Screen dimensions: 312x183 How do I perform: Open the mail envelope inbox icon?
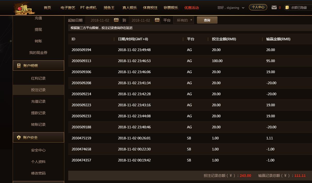pos(274,7)
